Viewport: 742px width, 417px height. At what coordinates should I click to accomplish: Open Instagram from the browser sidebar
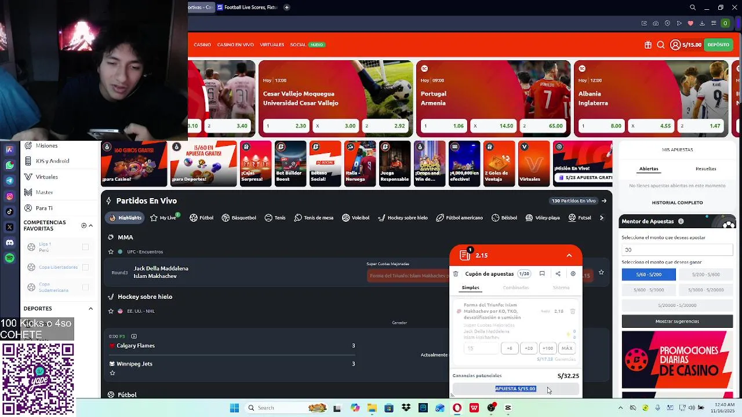pos(9,196)
